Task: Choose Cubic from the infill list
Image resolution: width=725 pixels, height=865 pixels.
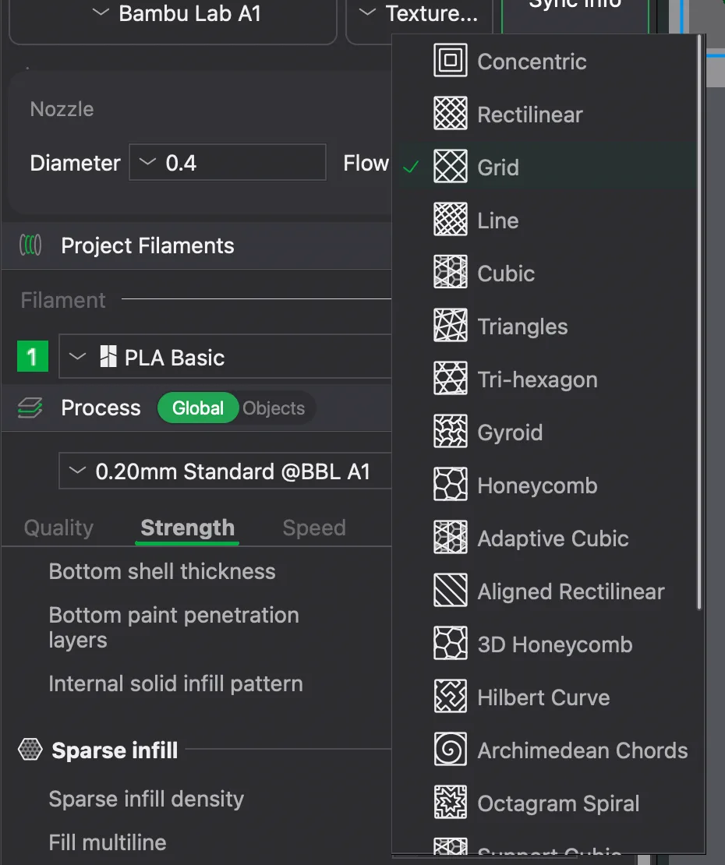Action: pos(547,273)
